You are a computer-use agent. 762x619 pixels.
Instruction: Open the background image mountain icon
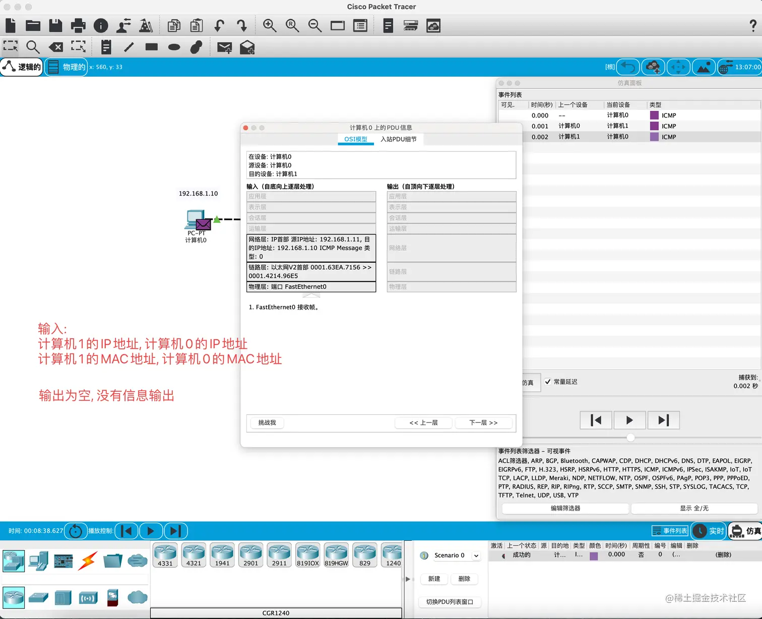click(x=704, y=67)
